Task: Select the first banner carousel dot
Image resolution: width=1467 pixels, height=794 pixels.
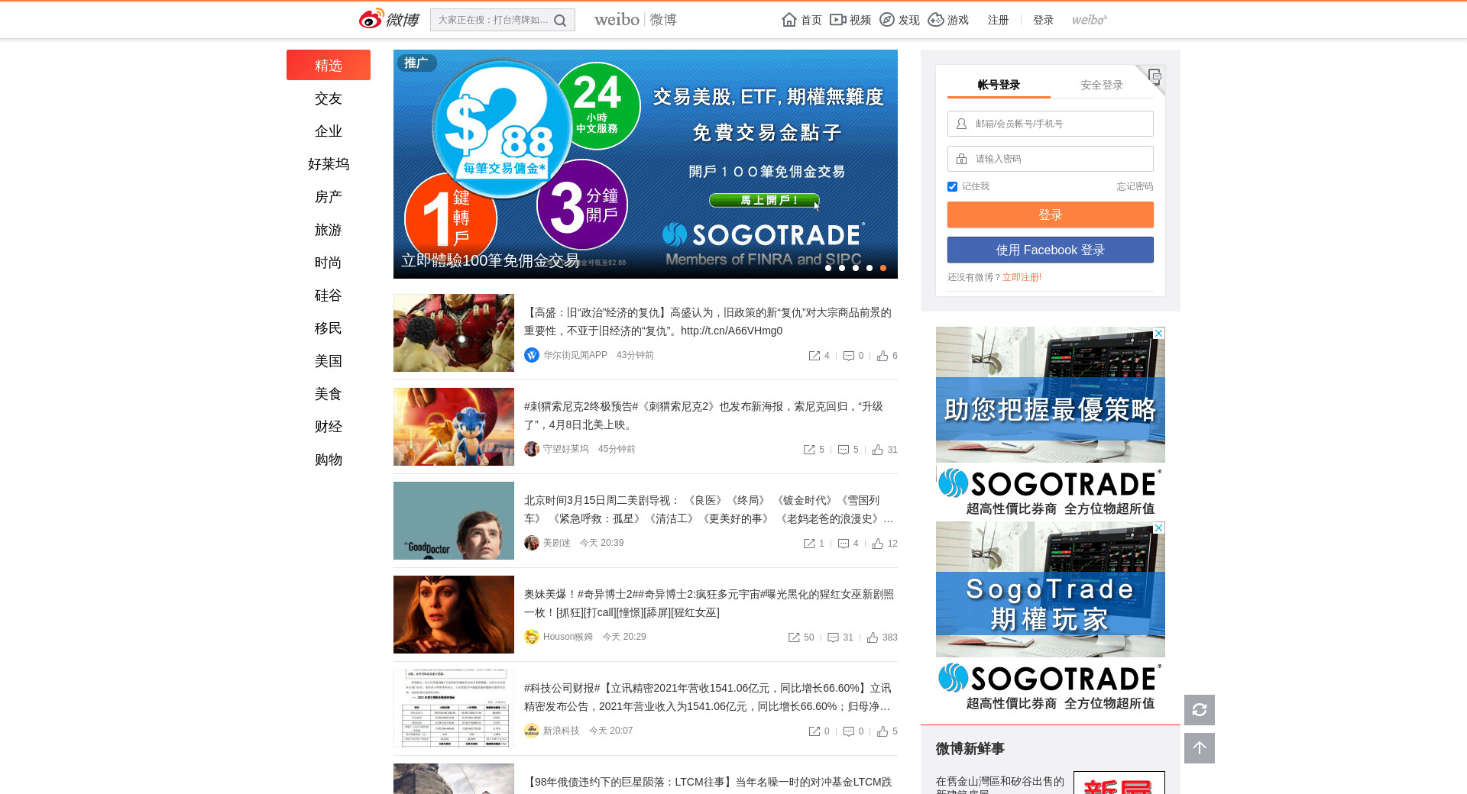Action: point(828,268)
